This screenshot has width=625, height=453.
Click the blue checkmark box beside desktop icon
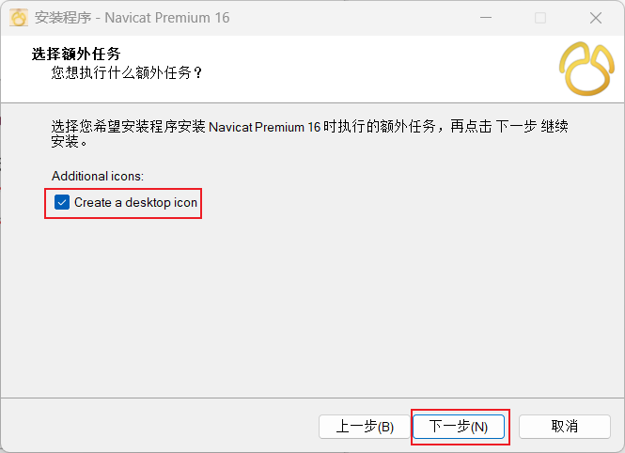[62, 202]
